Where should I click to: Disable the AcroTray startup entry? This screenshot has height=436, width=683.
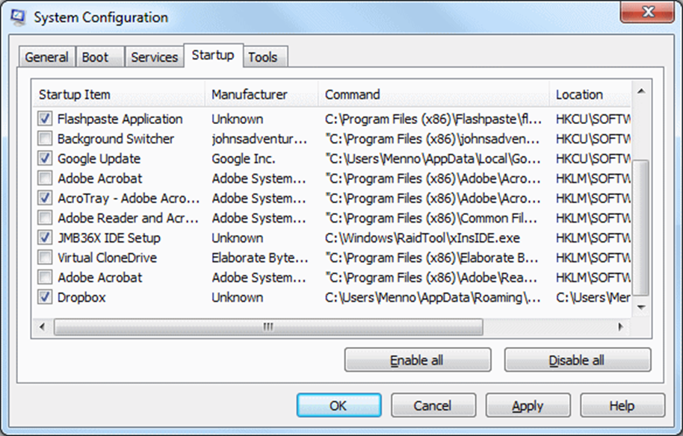pyautogui.click(x=44, y=198)
